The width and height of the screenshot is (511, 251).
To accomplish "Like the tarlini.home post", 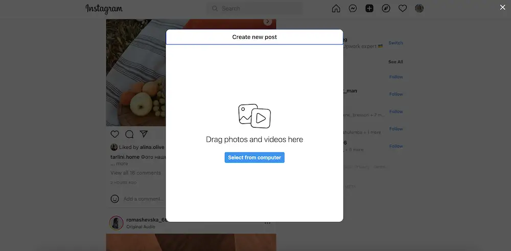I will [114, 134].
